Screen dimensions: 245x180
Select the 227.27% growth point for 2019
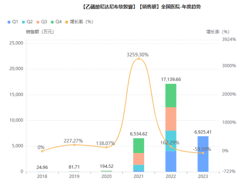pos(74,145)
